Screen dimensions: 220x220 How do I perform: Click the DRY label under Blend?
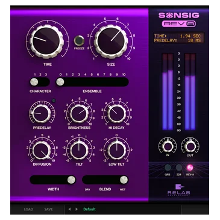tap(87, 189)
